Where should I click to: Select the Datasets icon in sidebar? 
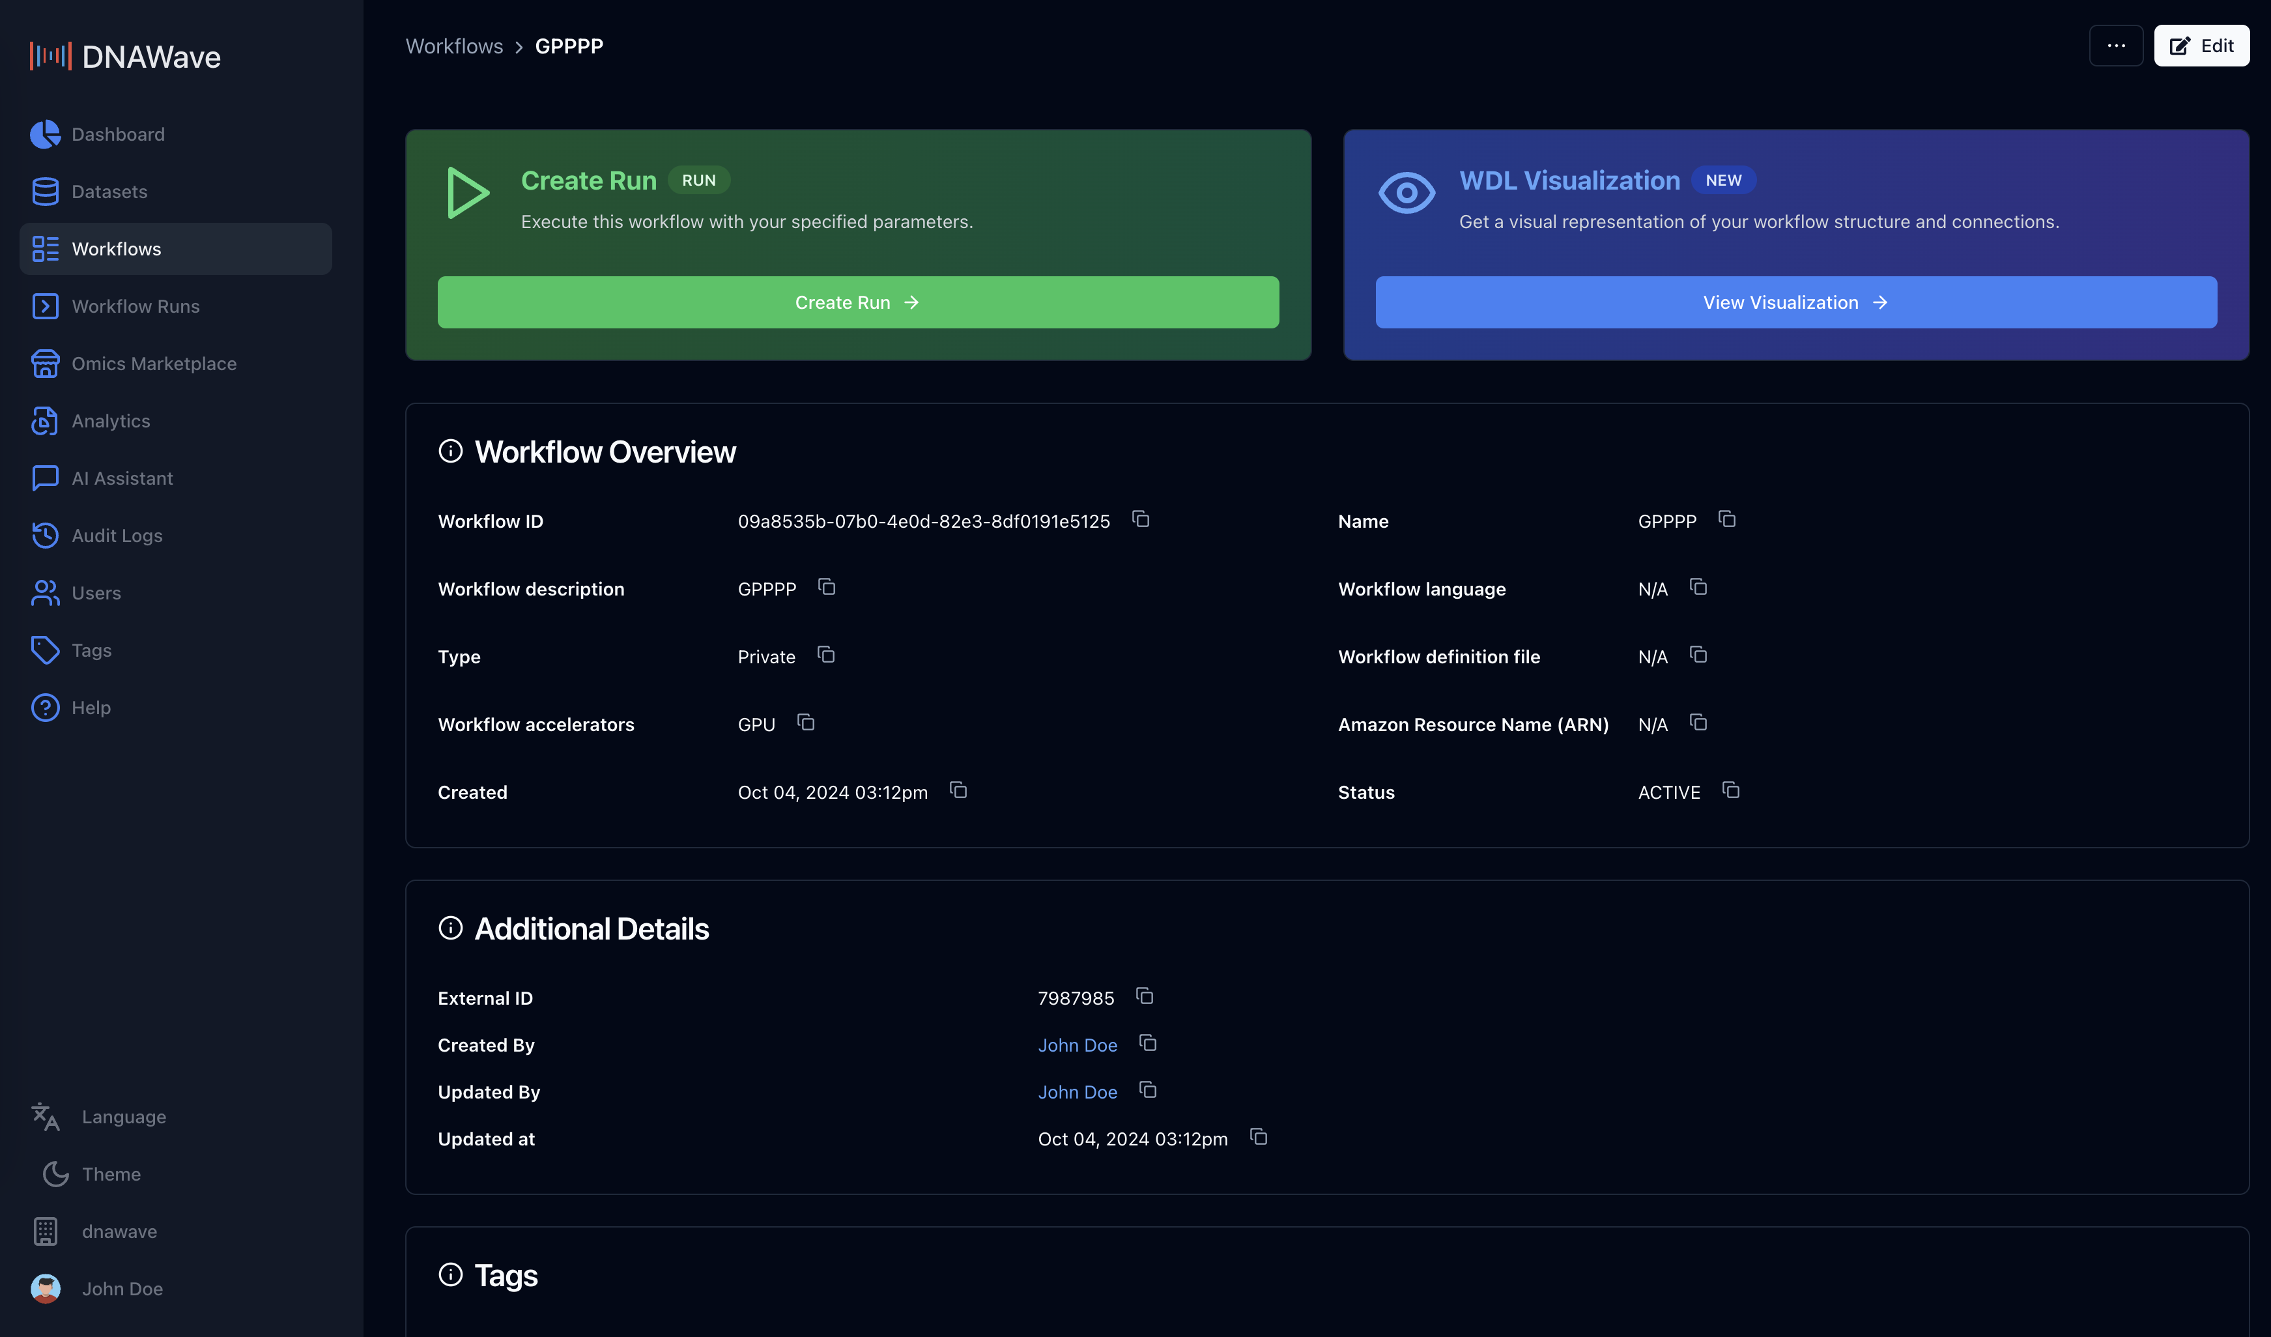point(46,191)
